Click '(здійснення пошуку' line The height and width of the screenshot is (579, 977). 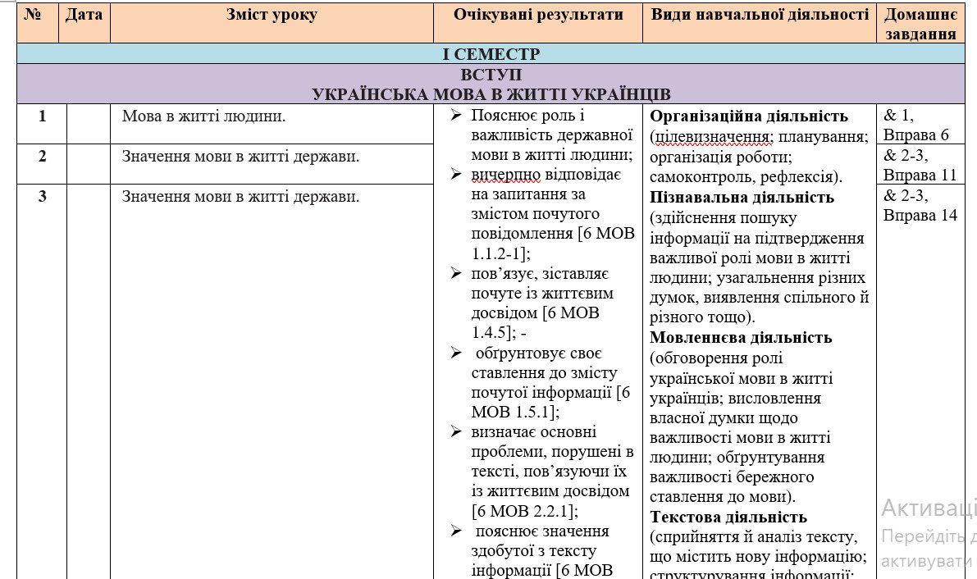723,217
